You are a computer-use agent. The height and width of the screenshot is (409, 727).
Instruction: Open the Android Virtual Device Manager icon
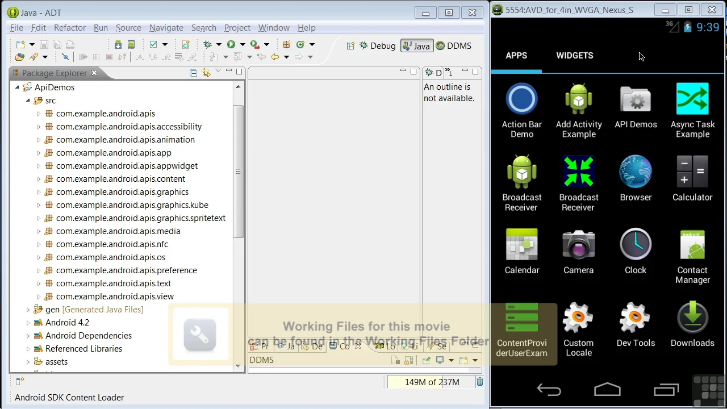pyautogui.click(x=131, y=44)
